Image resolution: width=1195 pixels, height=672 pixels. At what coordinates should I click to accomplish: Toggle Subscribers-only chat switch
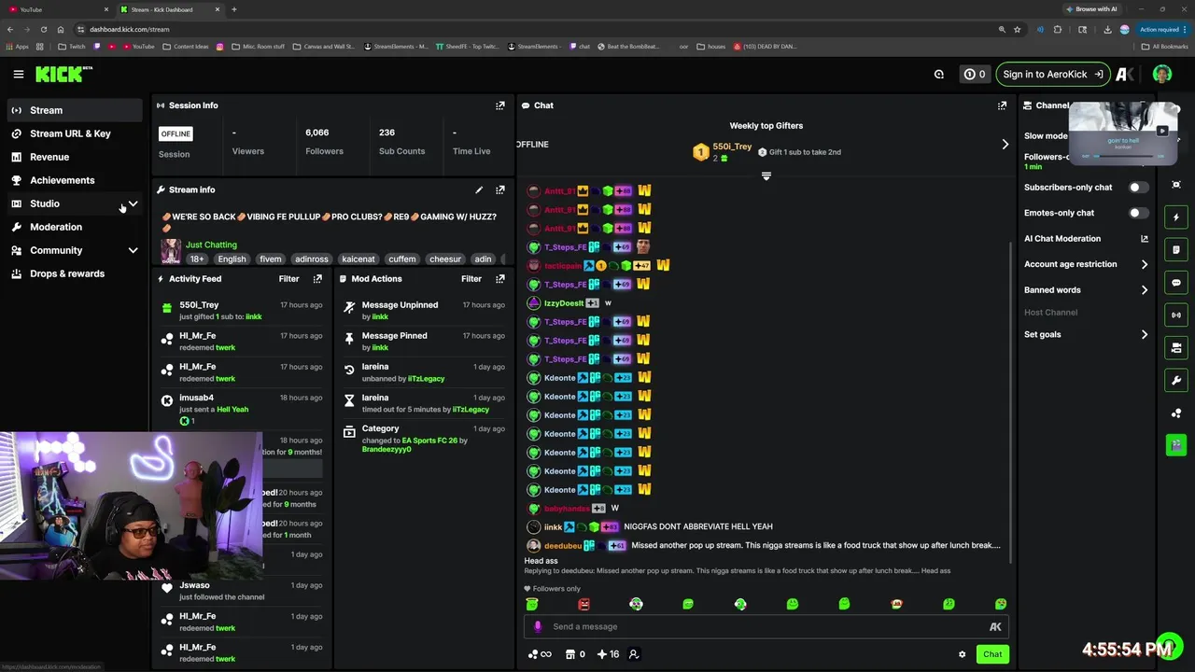1138,188
